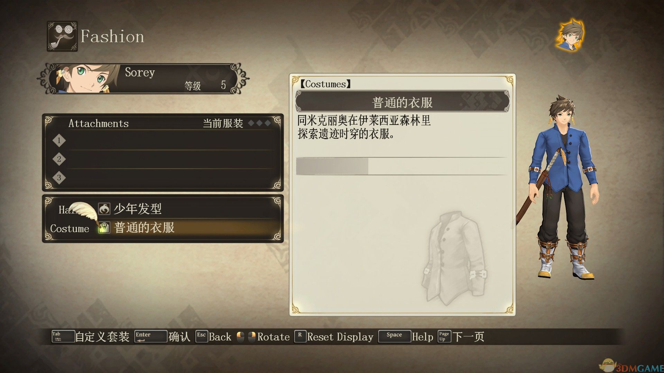Click the hair style icon beside 少年发型
This screenshot has width=664, height=373.
tap(104, 209)
